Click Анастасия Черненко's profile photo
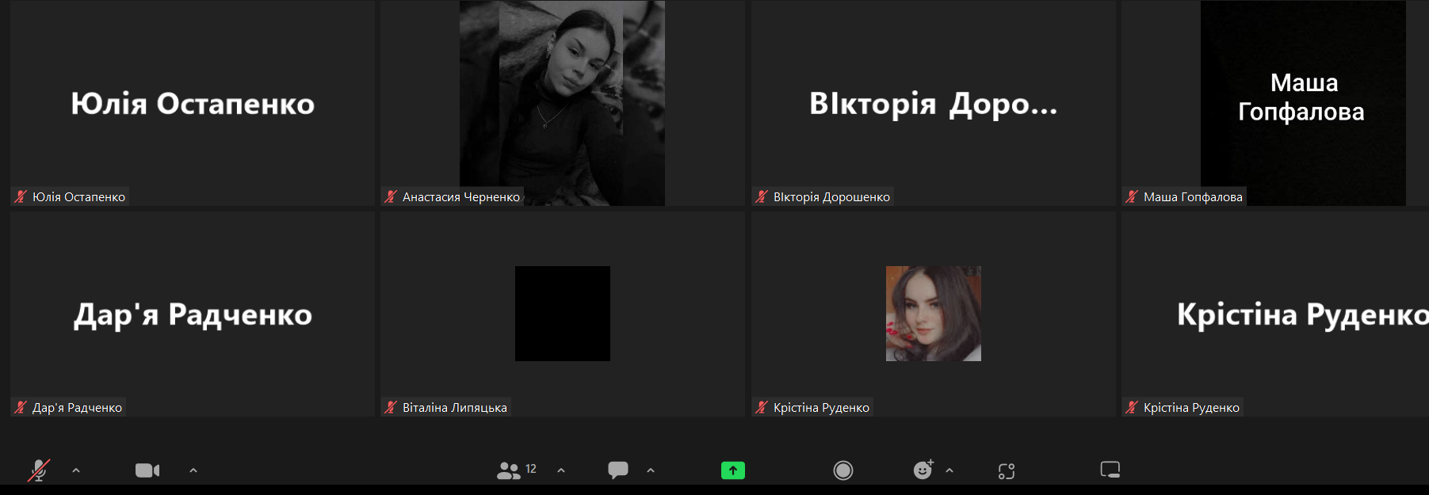This screenshot has width=1429, height=495. coord(562,103)
